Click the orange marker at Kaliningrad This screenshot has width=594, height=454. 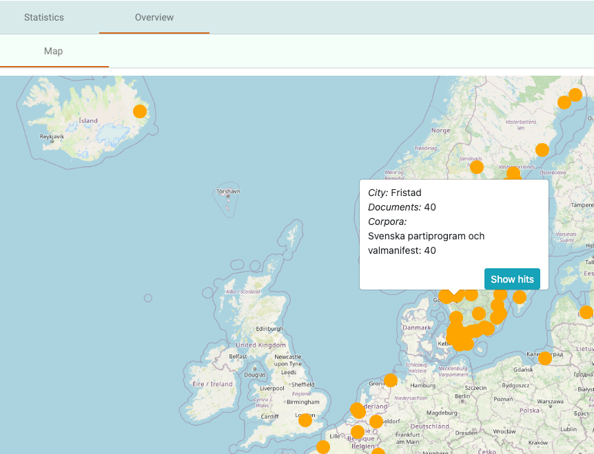click(545, 358)
